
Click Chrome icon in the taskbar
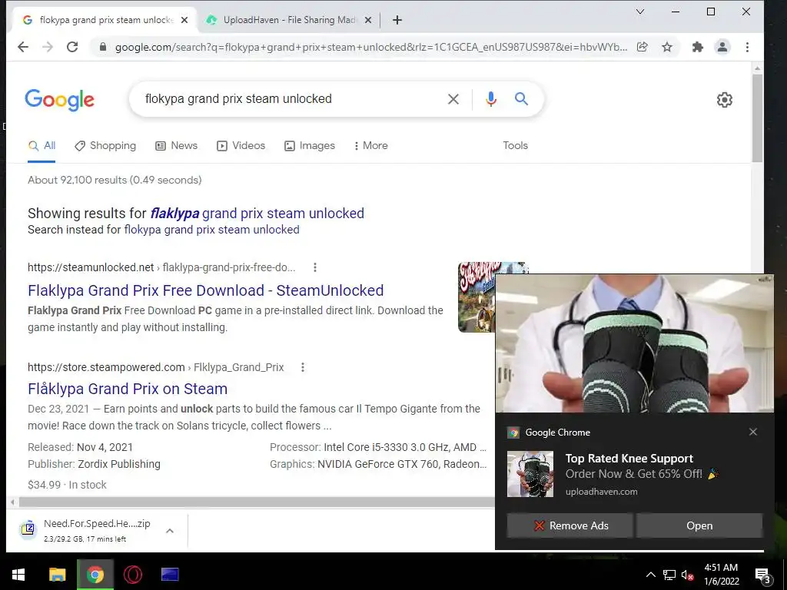click(95, 575)
